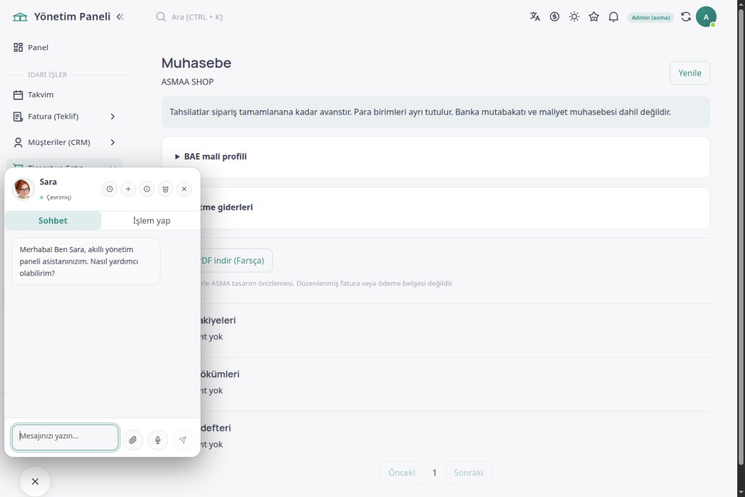The height and width of the screenshot is (497, 745).
Task: Click the Muhasebe page heading
Action: coord(196,63)
